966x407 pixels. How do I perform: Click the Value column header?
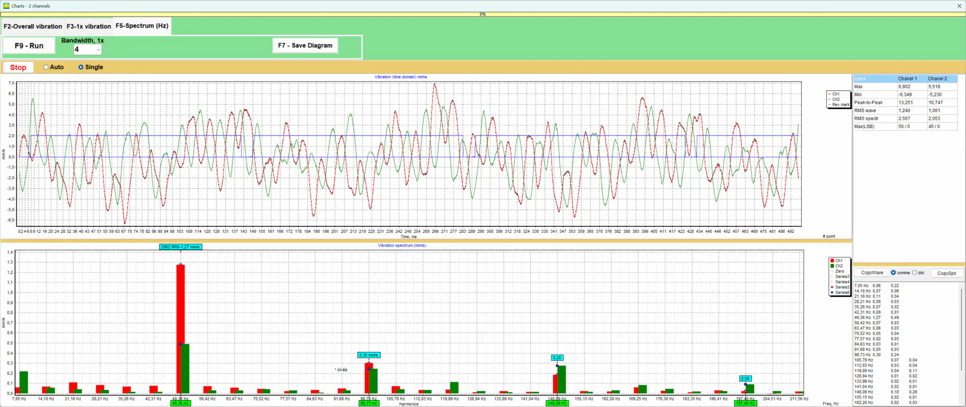coord(875,79)
